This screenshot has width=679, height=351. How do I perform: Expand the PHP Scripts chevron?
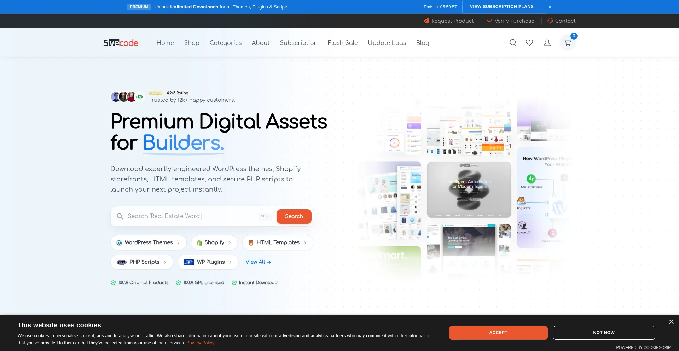point(165,262)
